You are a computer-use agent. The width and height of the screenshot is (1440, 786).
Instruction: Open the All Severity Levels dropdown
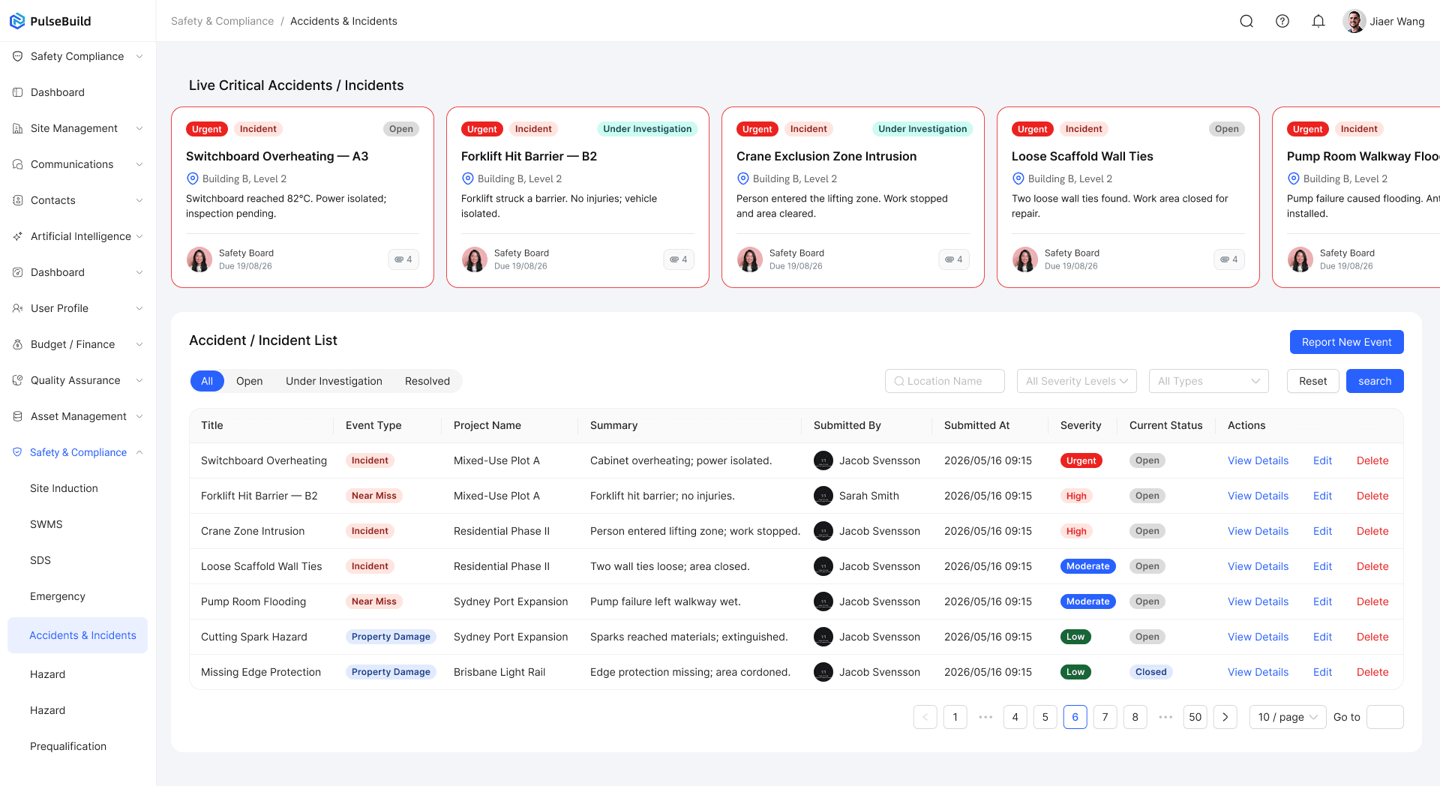(x=1077, y=381)
